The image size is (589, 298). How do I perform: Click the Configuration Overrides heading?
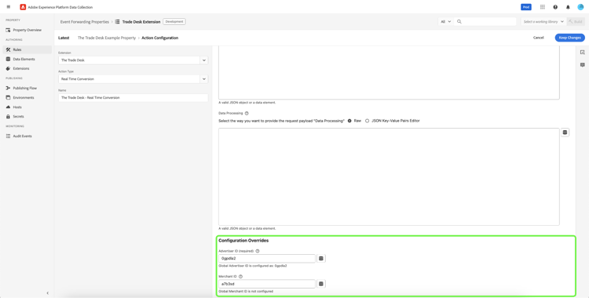pos(243,241)
